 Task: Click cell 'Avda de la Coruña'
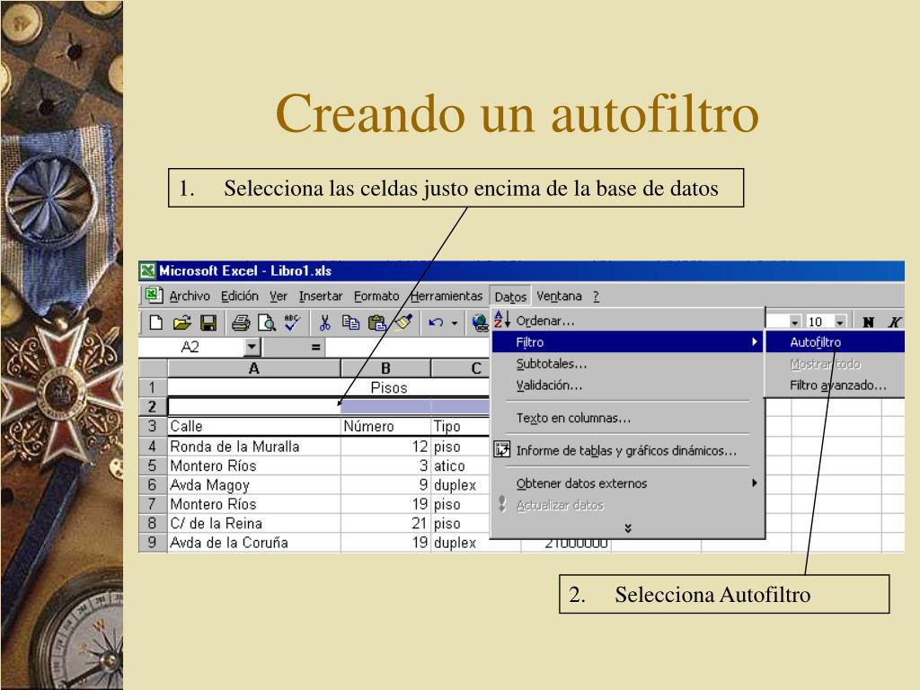click(254, 543)
